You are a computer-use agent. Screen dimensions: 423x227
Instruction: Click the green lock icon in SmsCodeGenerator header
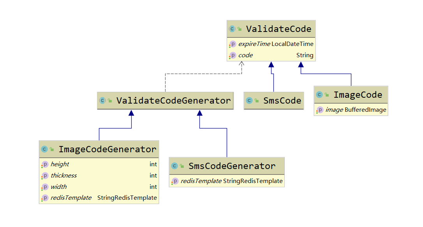pos(182,166)
